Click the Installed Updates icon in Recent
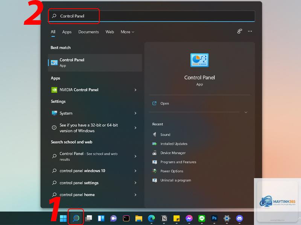Viewport: 301px width, 225px height. pos(155,144)
